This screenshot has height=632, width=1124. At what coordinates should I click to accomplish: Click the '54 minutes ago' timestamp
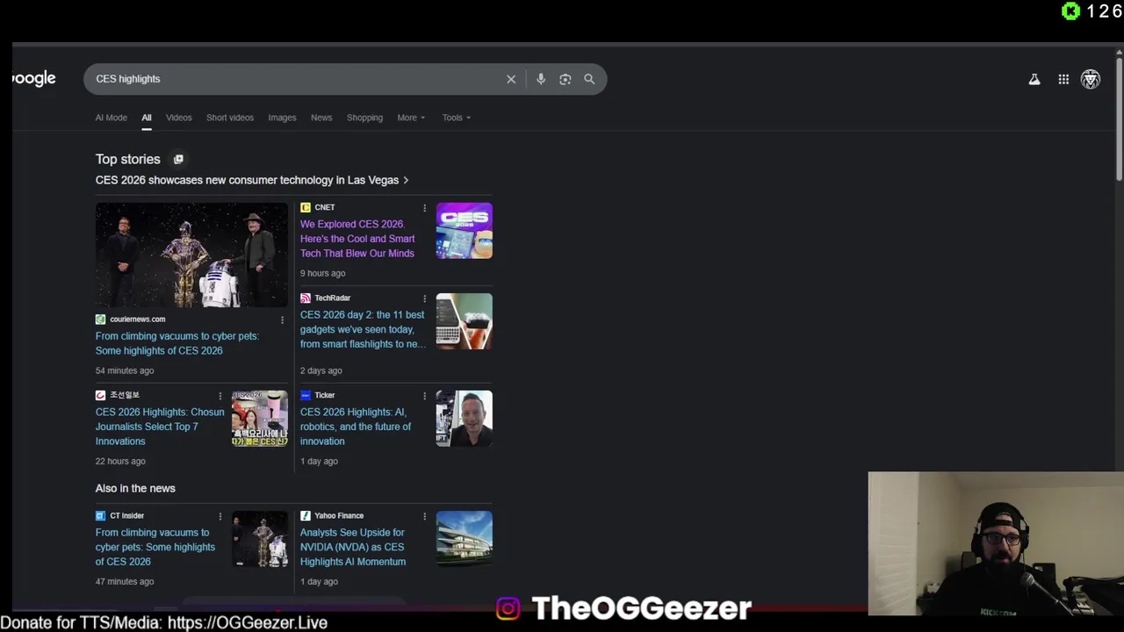tap(125, 370)
